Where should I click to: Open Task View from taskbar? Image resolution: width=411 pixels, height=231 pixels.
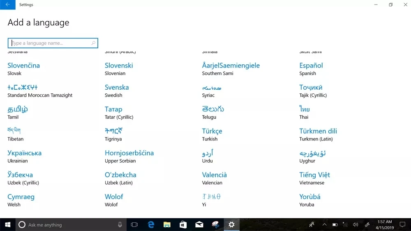(134, 225)
